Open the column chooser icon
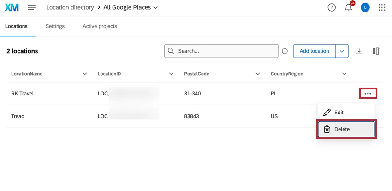This screenshot has height=191, width=392. click(x=376, y=51)
